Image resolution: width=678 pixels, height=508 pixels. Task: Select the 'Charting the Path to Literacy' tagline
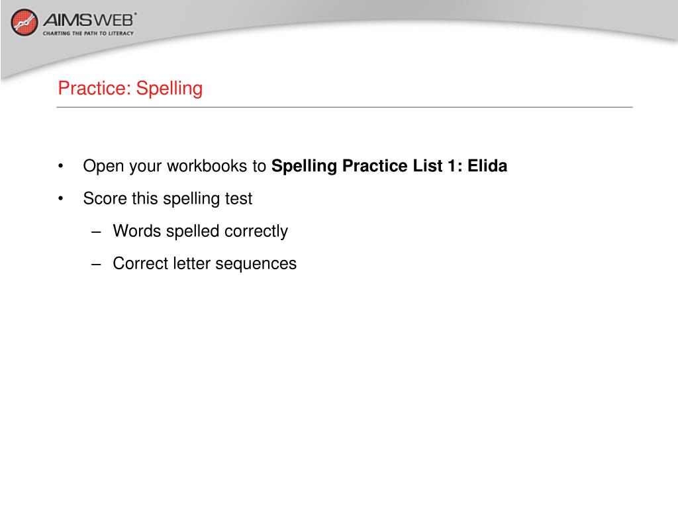[88, 33]
